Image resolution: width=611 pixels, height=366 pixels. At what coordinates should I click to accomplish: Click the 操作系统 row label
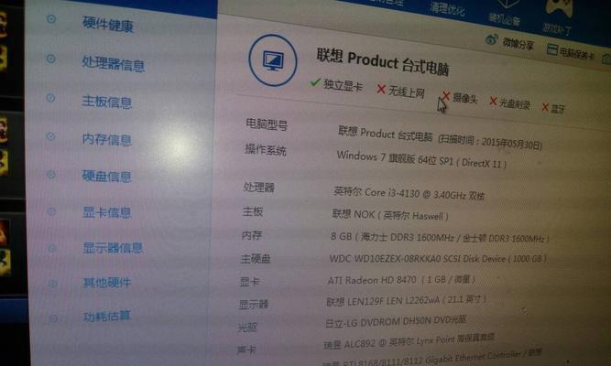click(266, 149)
